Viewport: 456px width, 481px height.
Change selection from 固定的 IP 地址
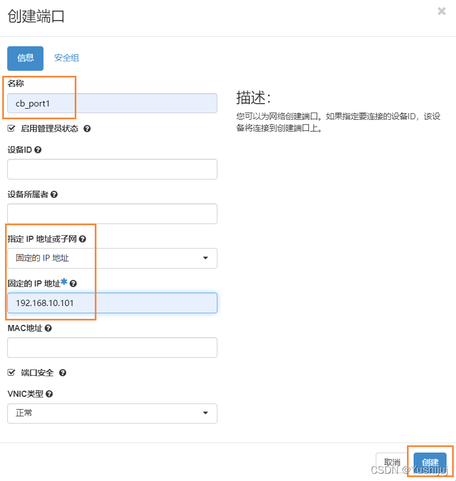click(x=111, y=258)
